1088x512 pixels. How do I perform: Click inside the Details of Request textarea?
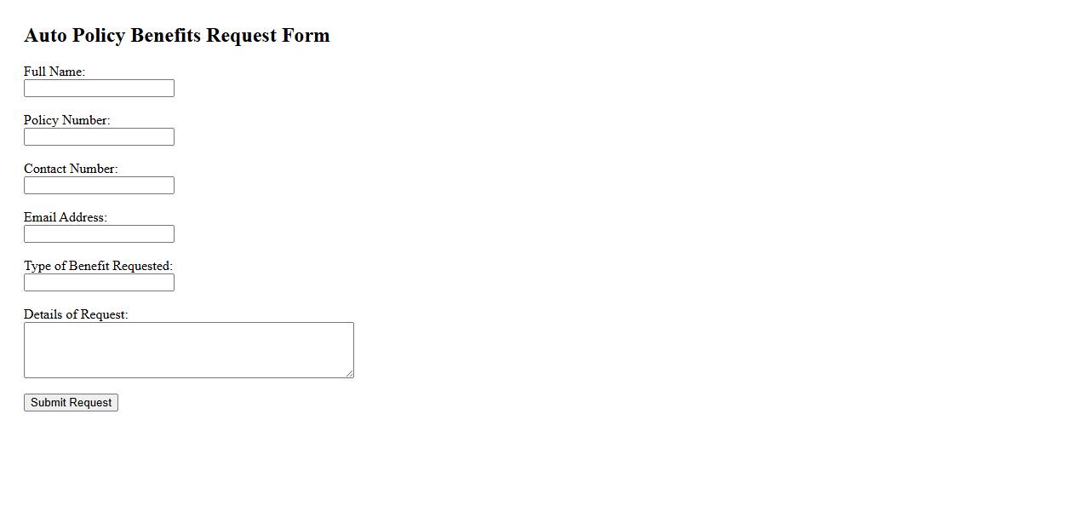click(x=188, y=350)
